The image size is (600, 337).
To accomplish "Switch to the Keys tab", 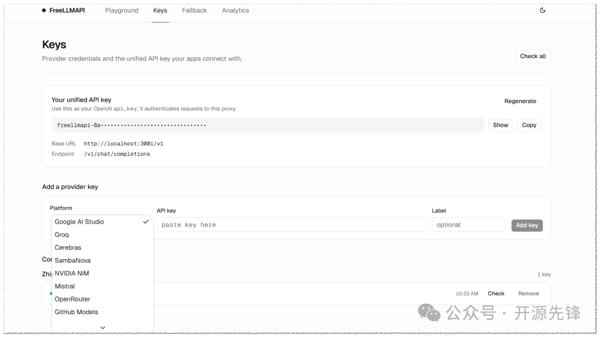I will (160, 11).
